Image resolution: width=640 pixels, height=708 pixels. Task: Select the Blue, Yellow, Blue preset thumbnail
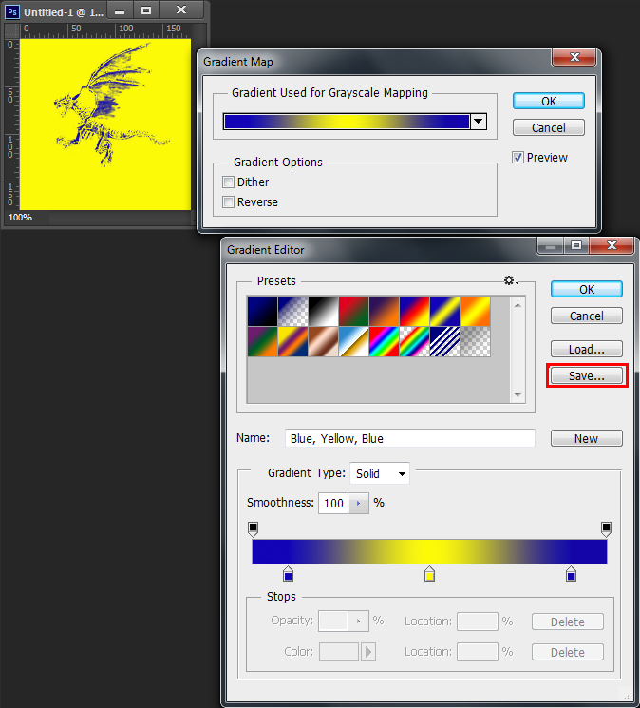444,311
